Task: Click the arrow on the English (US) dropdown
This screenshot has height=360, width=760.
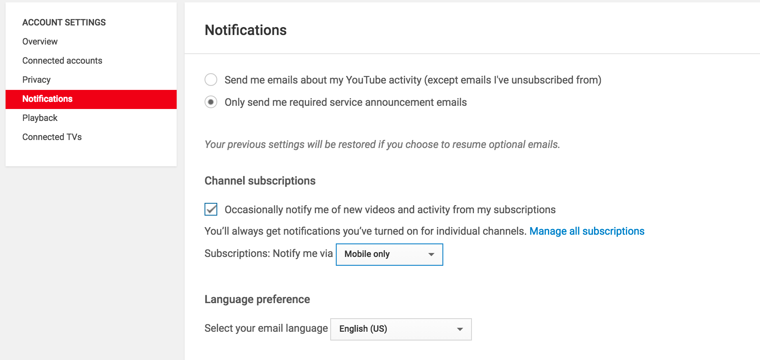Action: pyautogui.click(x=460, y=329)
